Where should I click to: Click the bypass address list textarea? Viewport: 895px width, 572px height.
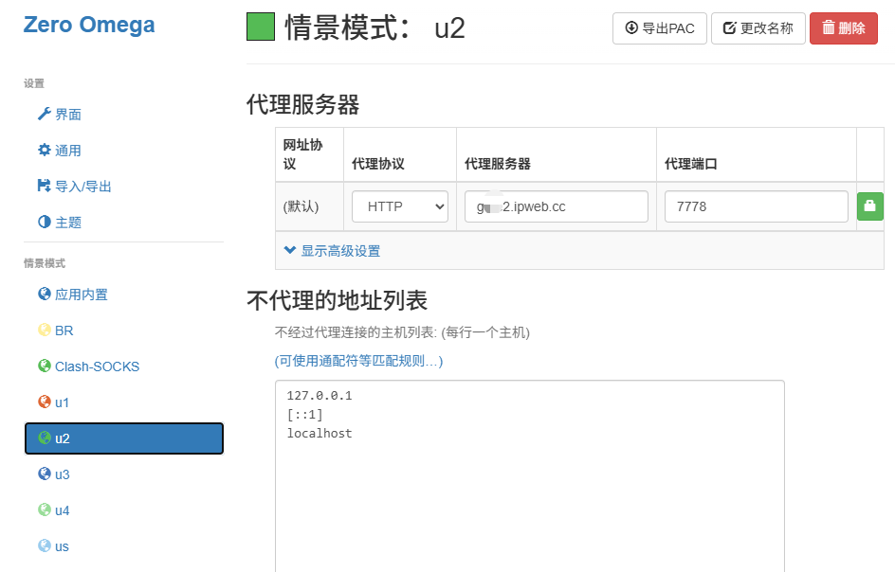tap(530, 476)
